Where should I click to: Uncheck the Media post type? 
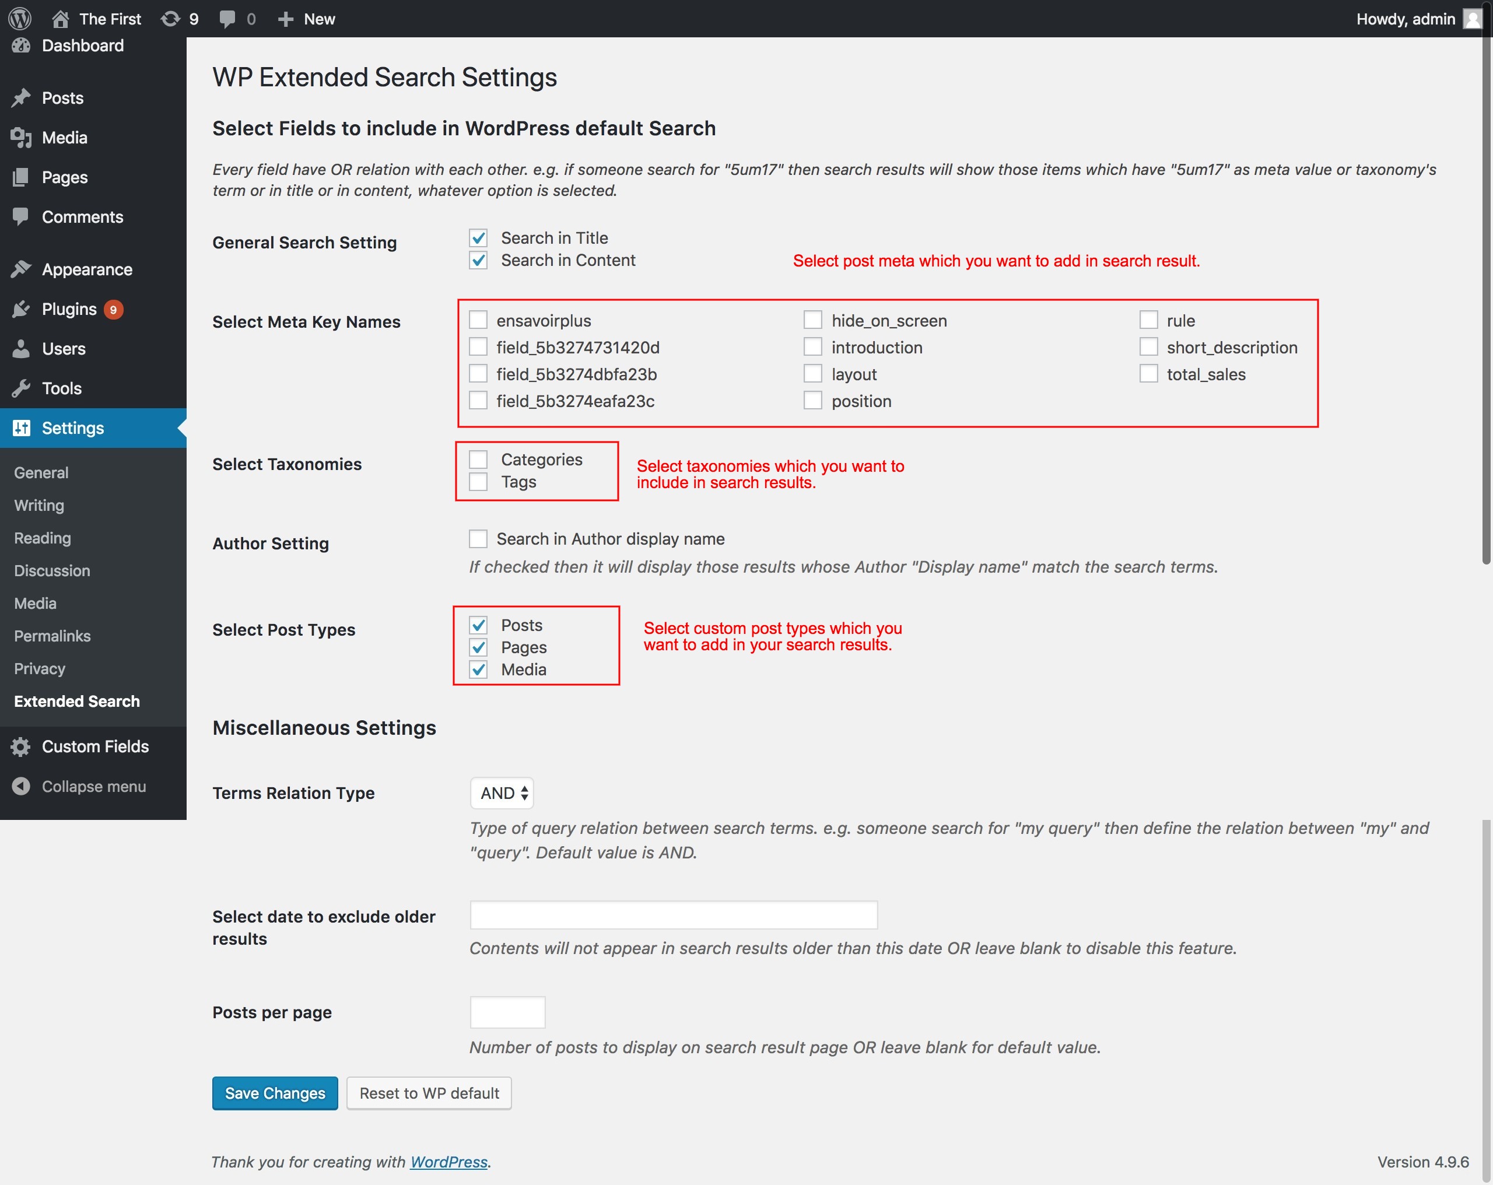pos(478,669)
